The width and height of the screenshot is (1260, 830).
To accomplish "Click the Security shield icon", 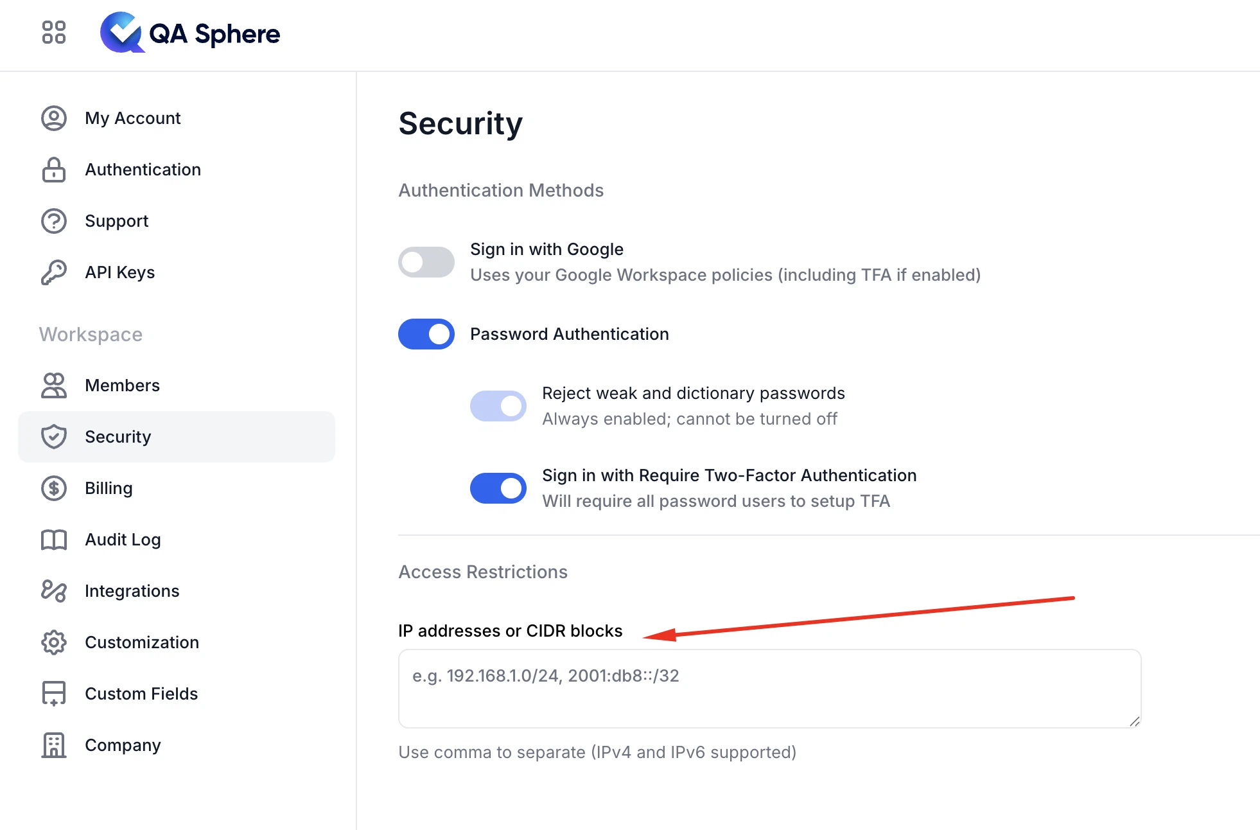I will click(54, 437).
